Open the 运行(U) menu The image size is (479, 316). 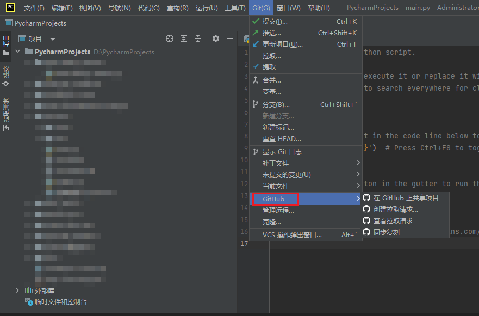[x=207, y=8]
